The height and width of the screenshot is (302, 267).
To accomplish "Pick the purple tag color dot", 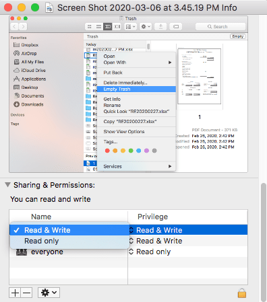I will pyautogui.click(x=146, y=151).
